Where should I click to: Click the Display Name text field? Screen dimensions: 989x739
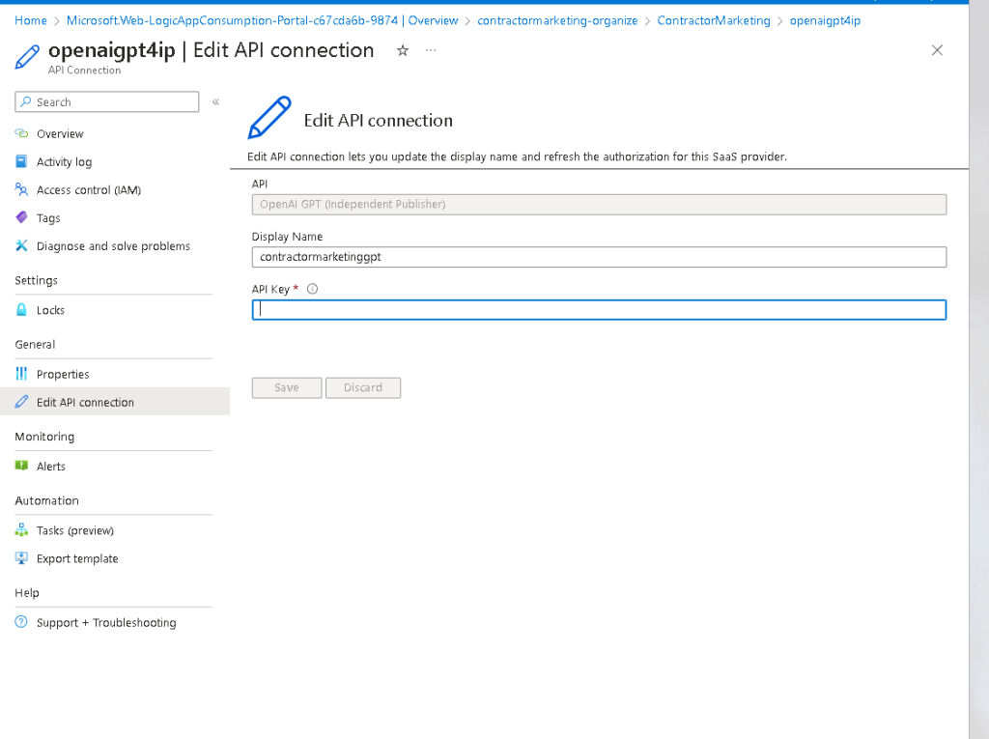pyautogui.click(x=599, y=257)
